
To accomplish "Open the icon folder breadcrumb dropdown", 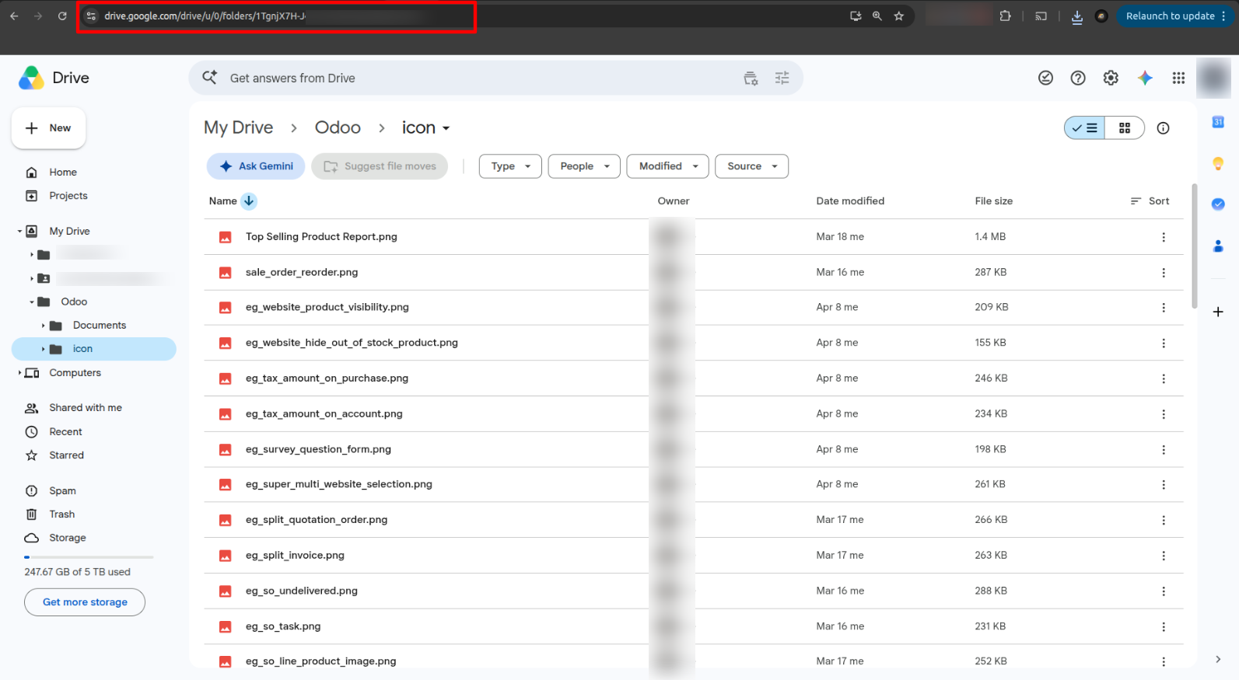I will coord(425,127).
